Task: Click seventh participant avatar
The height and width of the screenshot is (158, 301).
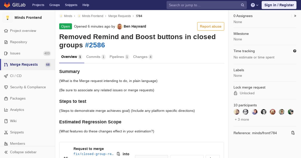Action: pyautogui.click(x=291, y=112)
